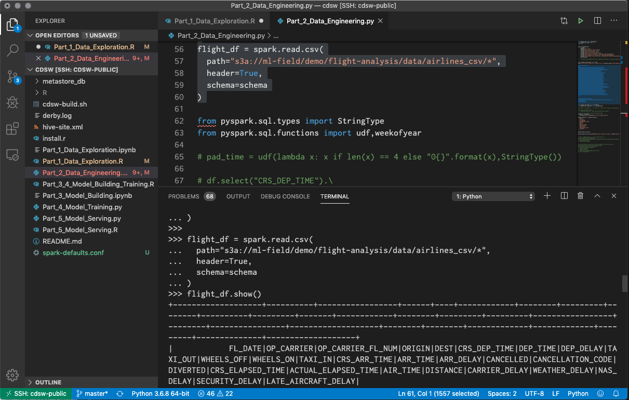Open the Search view in activity bar
This screenshot has width=629, height=400.
point(12,50)
